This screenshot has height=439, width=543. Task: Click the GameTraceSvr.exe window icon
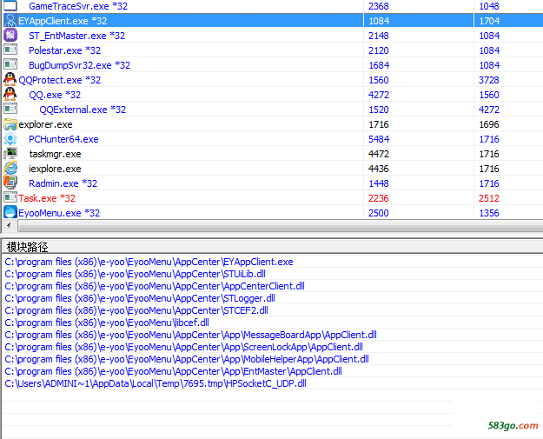click(x=10, y=6)
